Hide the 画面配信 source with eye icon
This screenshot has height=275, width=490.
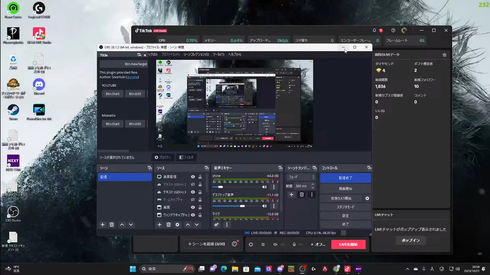coord(193,177)
